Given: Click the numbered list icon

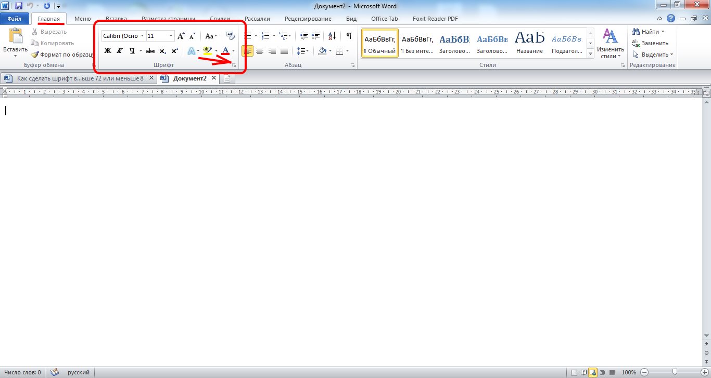Looking at the screenshot, I should 265,36.
